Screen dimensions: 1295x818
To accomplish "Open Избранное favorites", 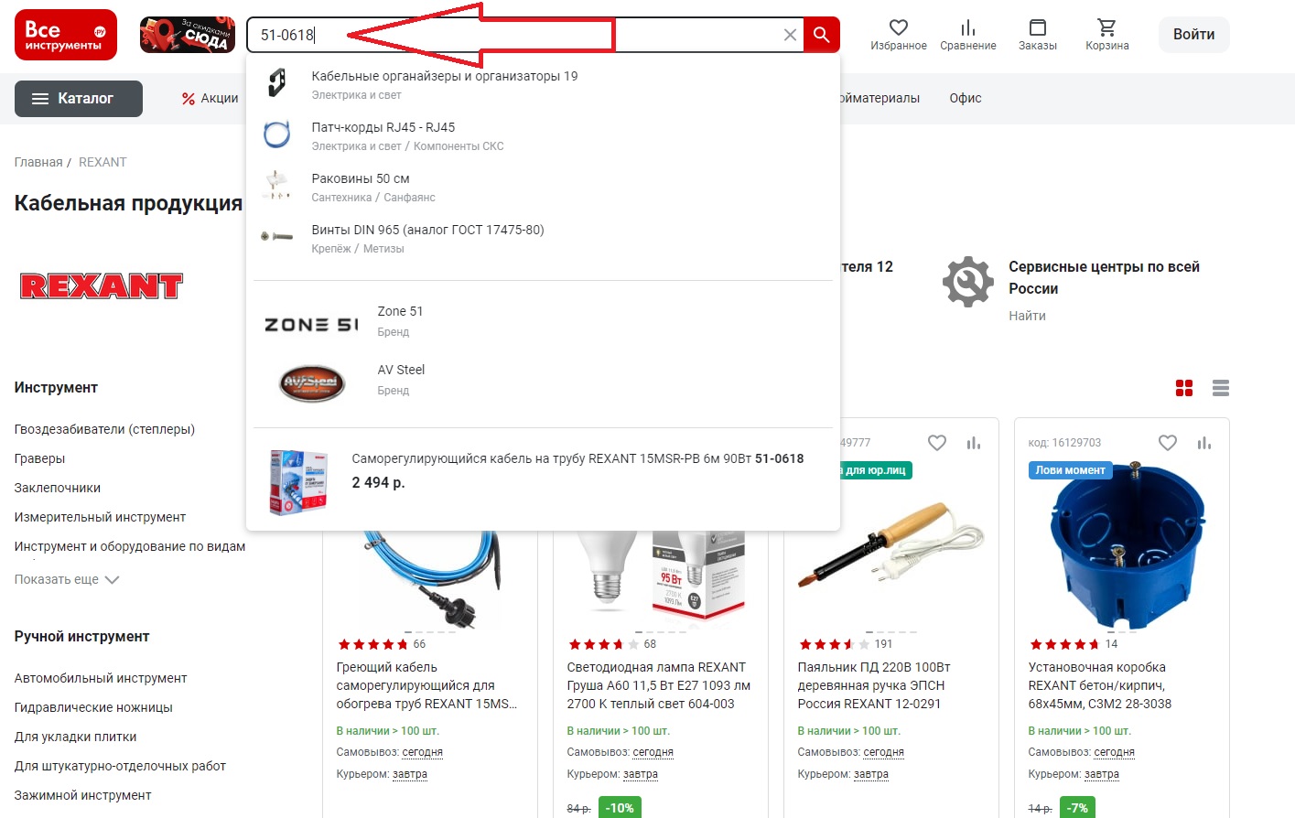I will [x=899, y=35].
